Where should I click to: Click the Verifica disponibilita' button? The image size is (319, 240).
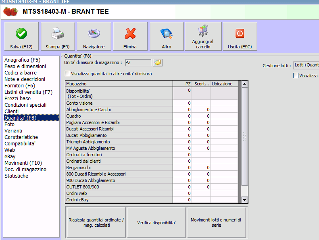pos(156,223)
